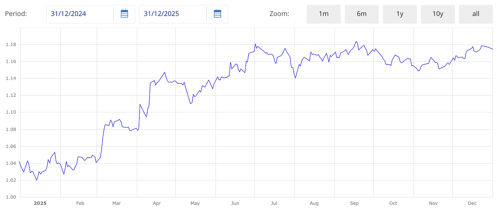Click the 1.06 y-axis label
497x208 pixels.
point(11,146)
